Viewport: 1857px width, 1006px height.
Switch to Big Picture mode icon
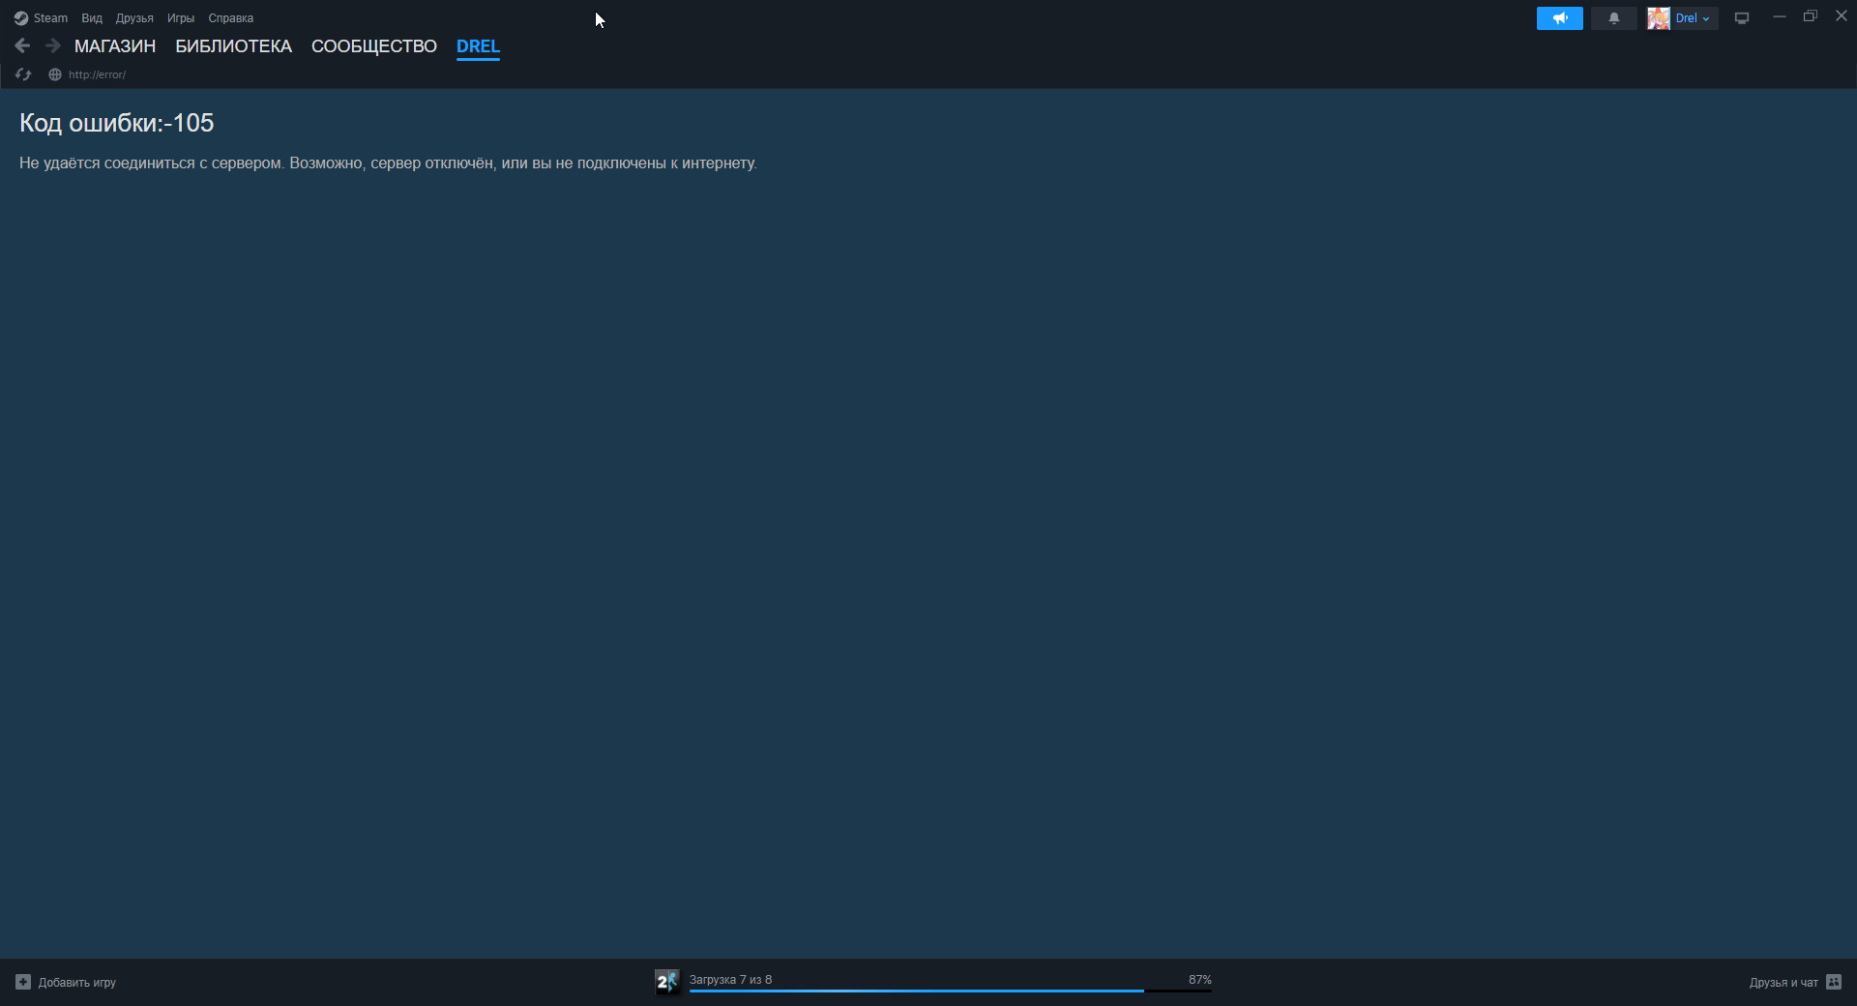pos(1742,18)
